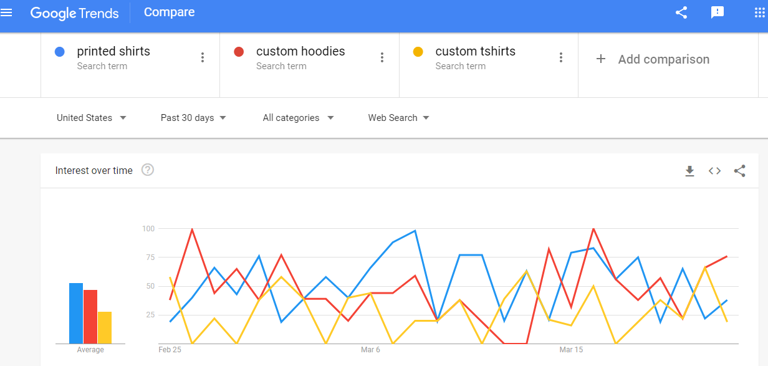The image size is (768, 366).
Task: Expand the Past 30 days dropdown
Action: pos(193,118)
